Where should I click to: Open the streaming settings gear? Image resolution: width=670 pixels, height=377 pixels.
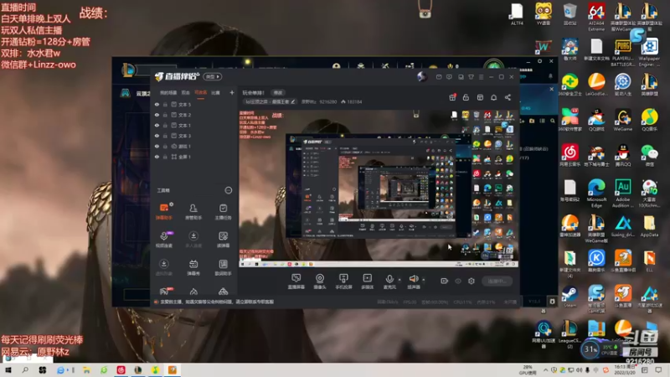(472, 281)
